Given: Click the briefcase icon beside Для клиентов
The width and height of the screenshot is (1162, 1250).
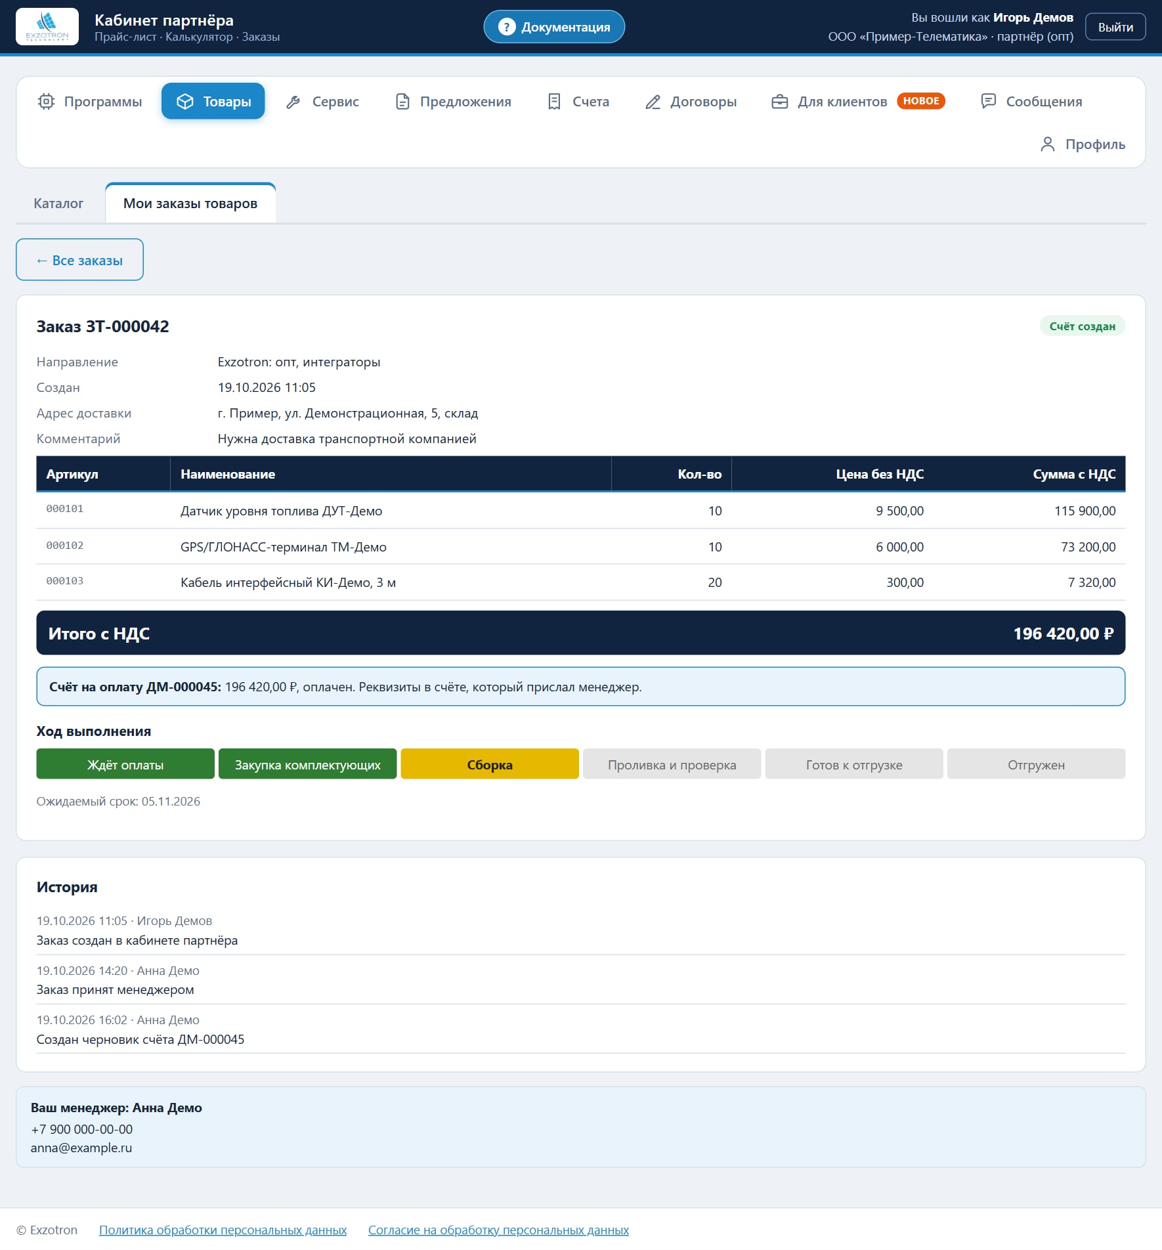Looking at the screenshot, I should [x=780, y=102].
